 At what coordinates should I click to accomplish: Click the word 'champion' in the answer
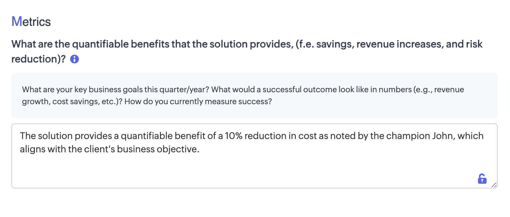coord(408,136)
